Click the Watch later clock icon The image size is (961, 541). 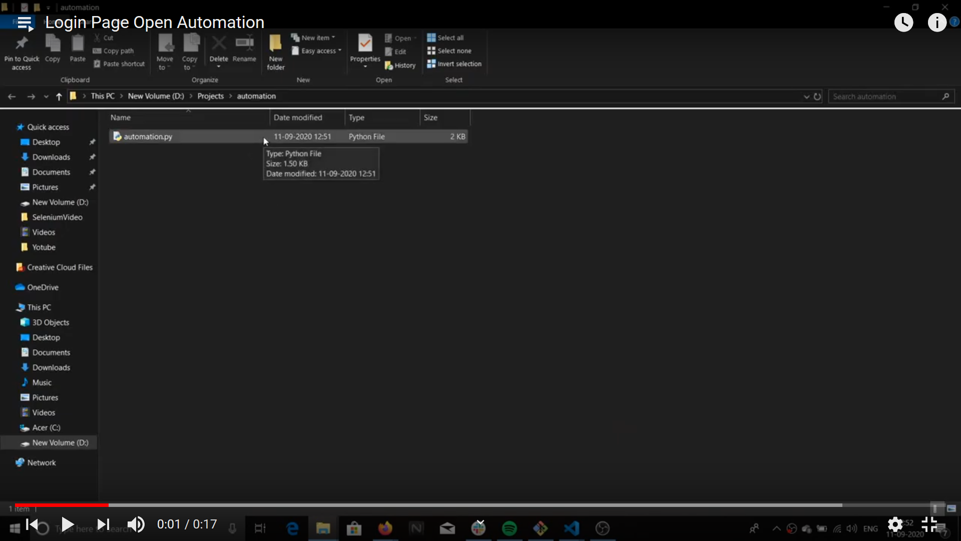903,23
